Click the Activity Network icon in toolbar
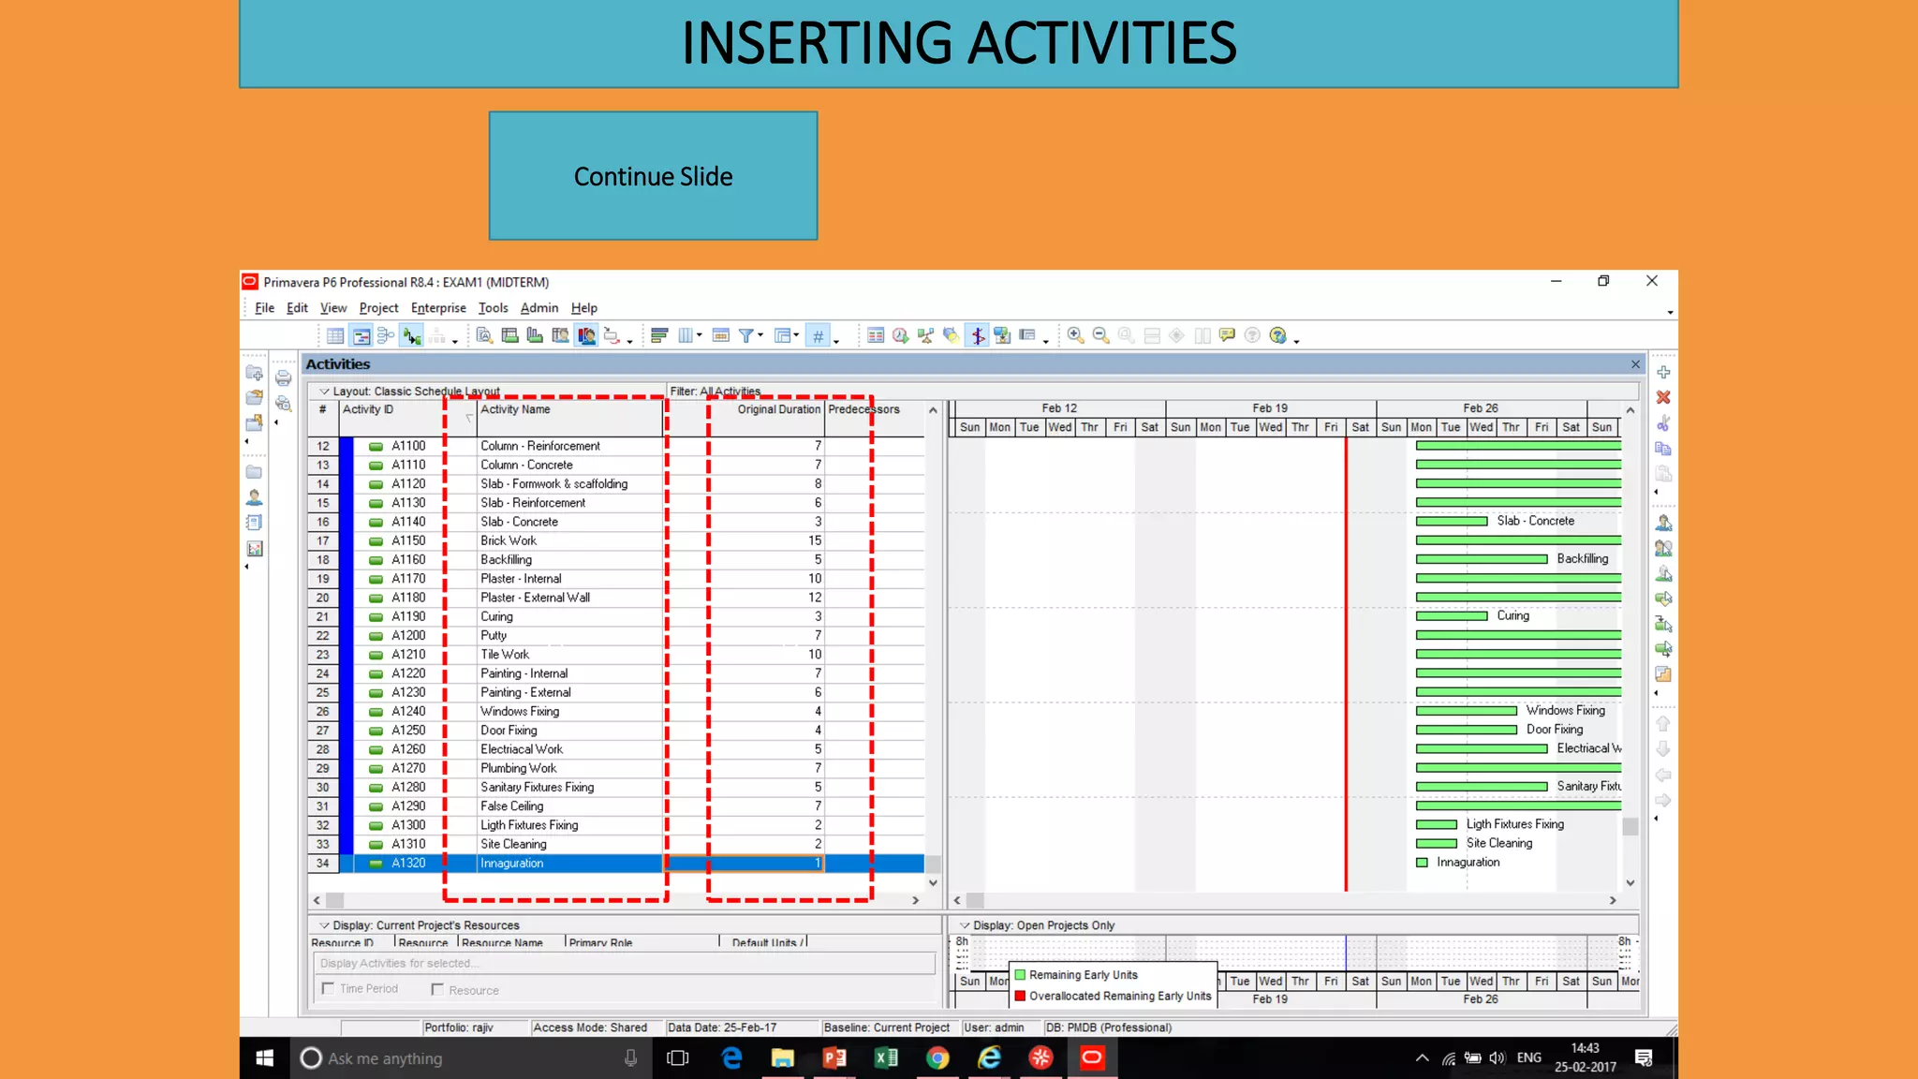The width and height of the screenshot is (1918, 1079). 386,335
